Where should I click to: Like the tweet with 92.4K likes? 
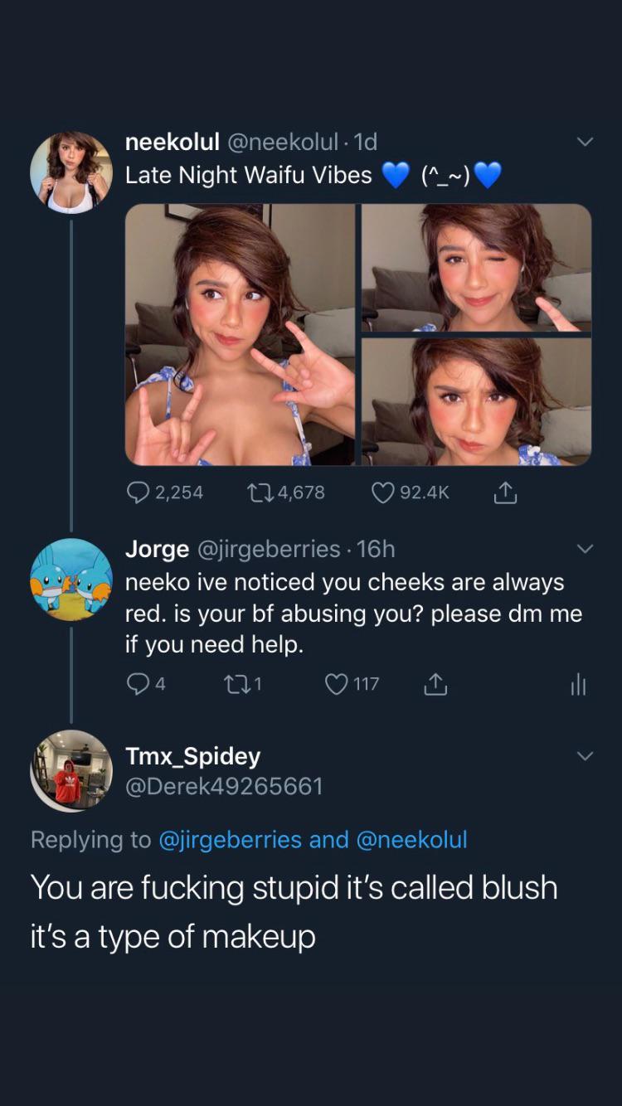coord(382,492)
